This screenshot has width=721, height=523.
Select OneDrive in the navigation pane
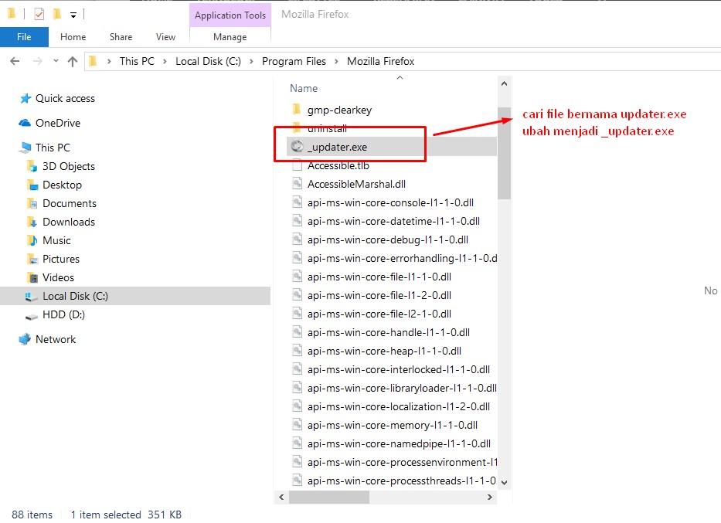(58, 123)
